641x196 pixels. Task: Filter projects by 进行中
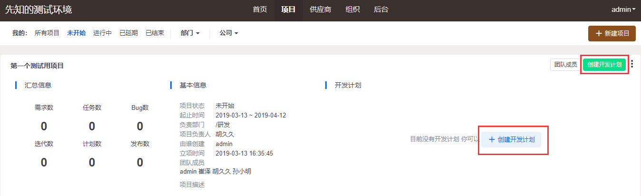[x=102, y=33]
